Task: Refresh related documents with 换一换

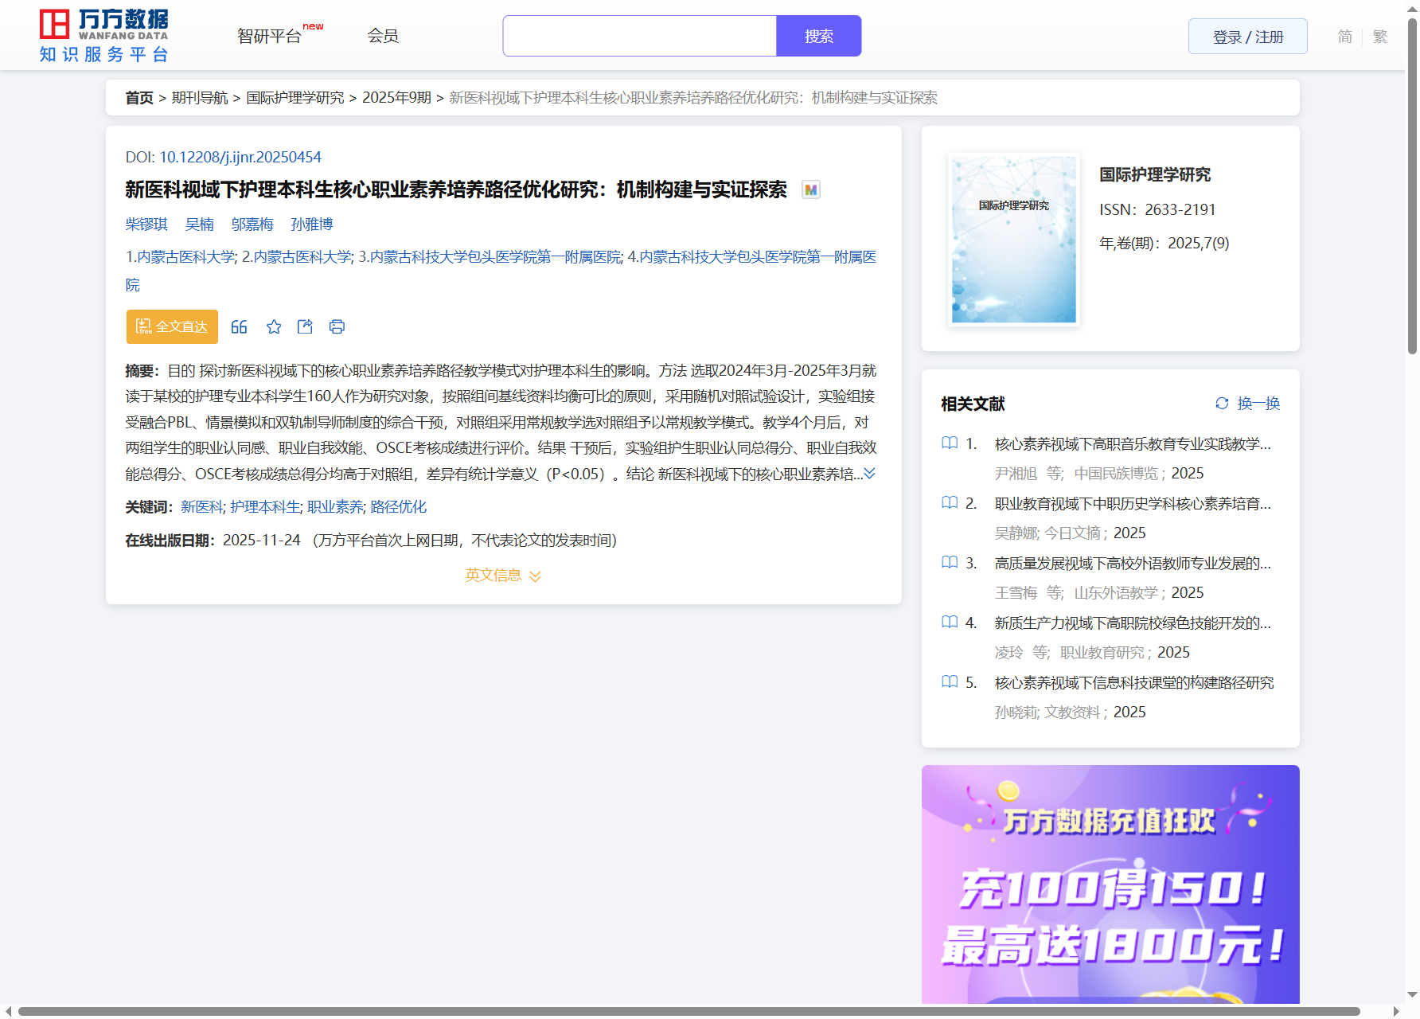Action: [1247, 404]
